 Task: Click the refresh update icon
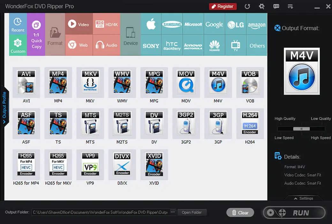coord(247,6)
